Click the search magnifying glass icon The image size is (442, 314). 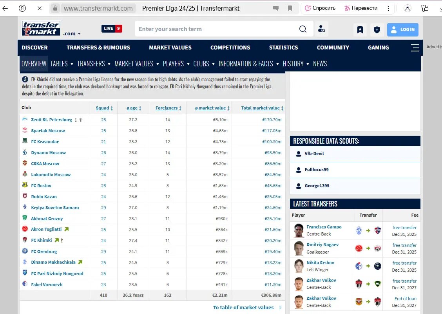tap(303, 29)
